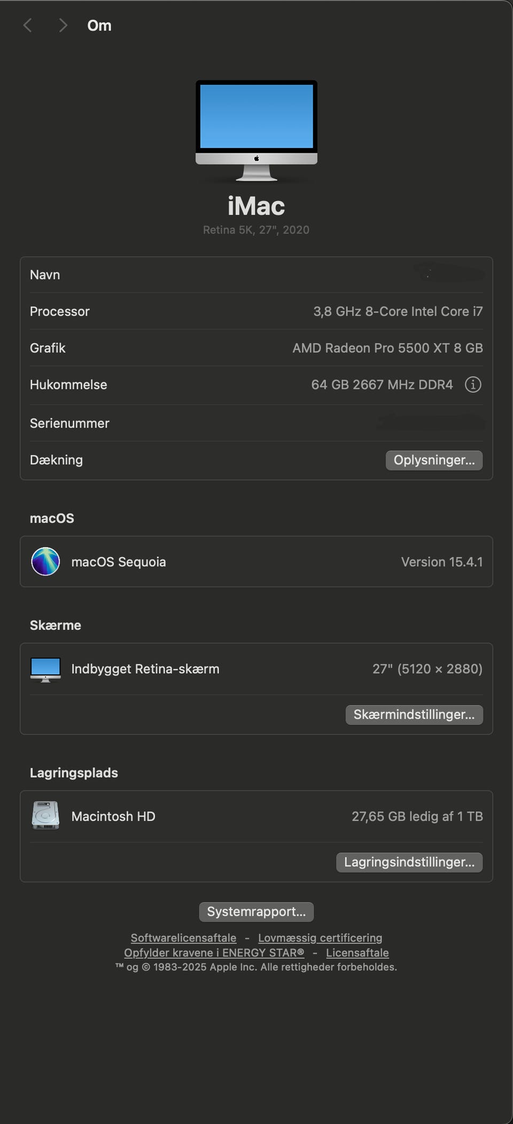The height and width of the screenshot is (1124, 513).
Task: Click the Macintosh HD drive icon
Action: coord(45,816)
